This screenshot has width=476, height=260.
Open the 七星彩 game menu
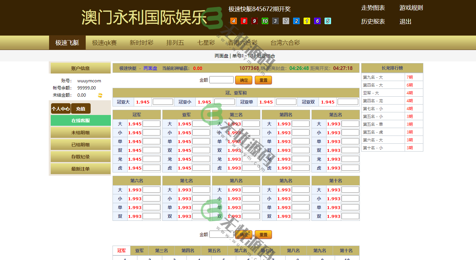click(205, 42)
